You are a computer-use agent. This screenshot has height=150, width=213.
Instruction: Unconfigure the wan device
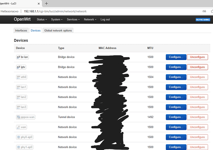pos(197,127)
